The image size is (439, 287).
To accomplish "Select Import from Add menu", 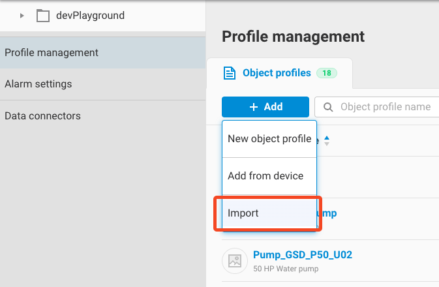I will (x=269, y=213).
